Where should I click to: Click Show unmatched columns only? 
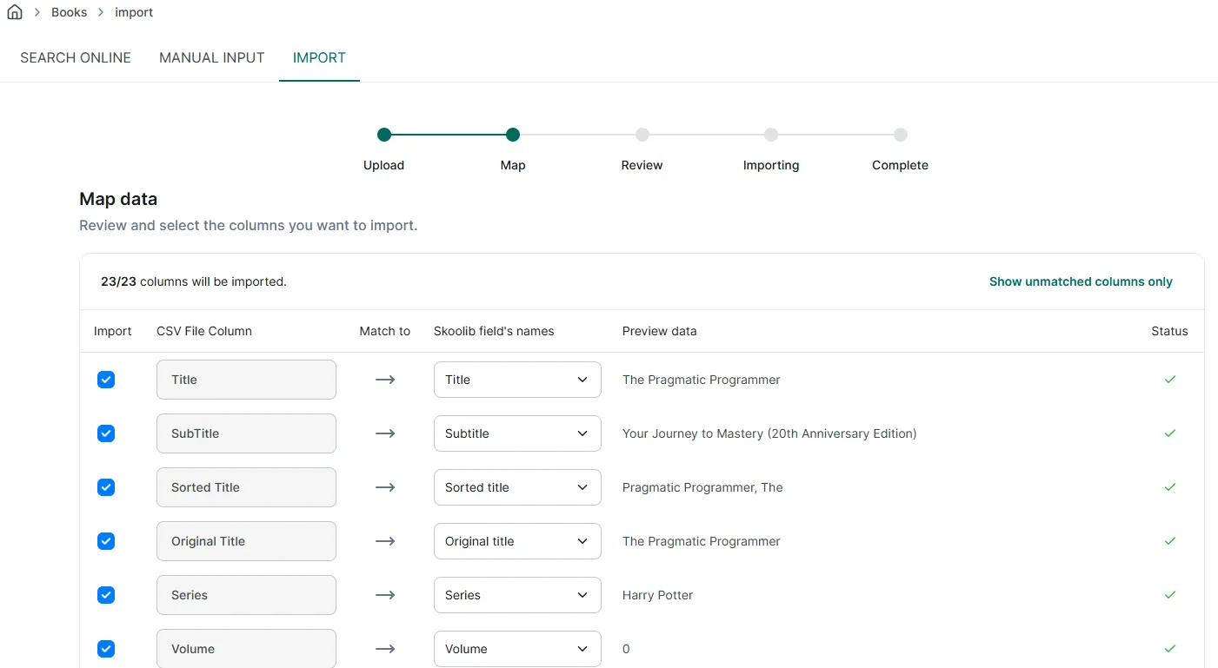(x=1081, y=281)
